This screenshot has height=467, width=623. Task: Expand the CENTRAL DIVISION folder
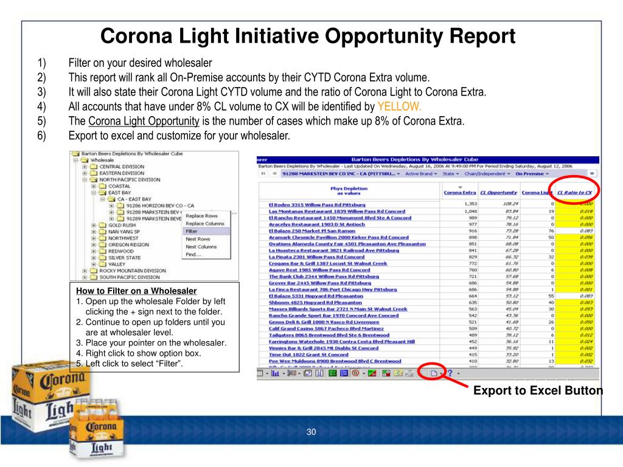tap(85, 167)
